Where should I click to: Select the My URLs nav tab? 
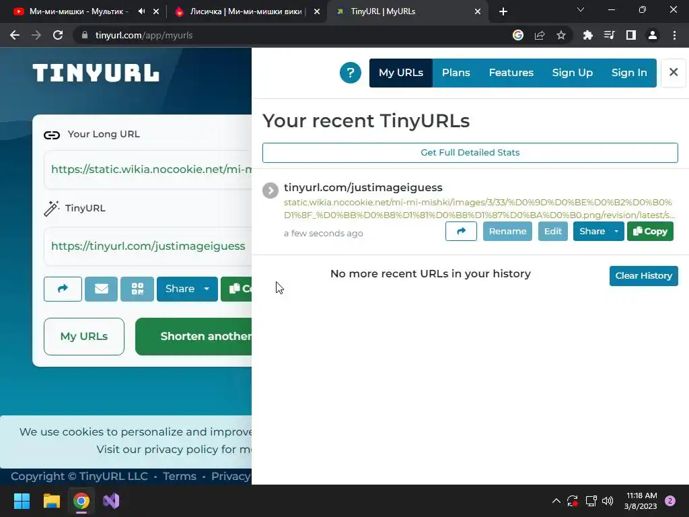401,73
